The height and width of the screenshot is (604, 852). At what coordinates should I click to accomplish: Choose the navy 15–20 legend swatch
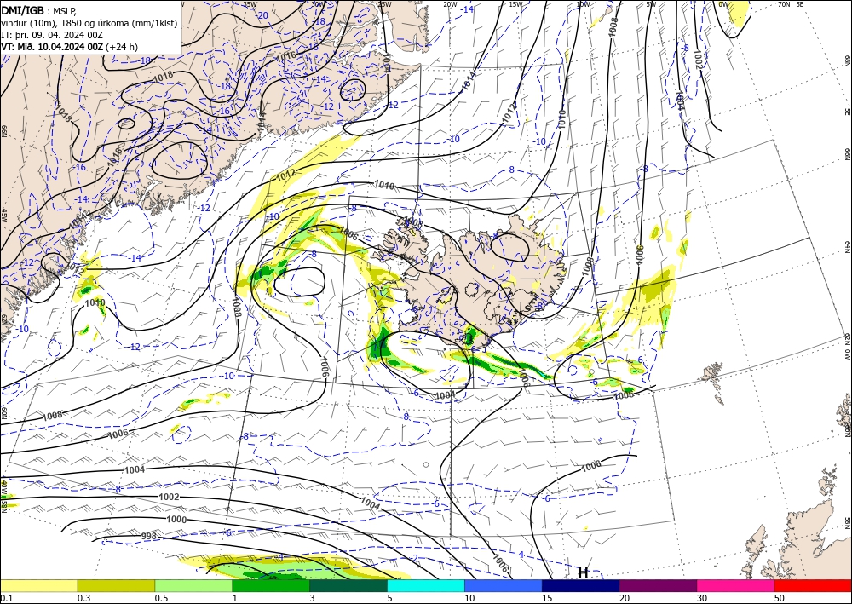pyautogui.click(x=581, y=585)
